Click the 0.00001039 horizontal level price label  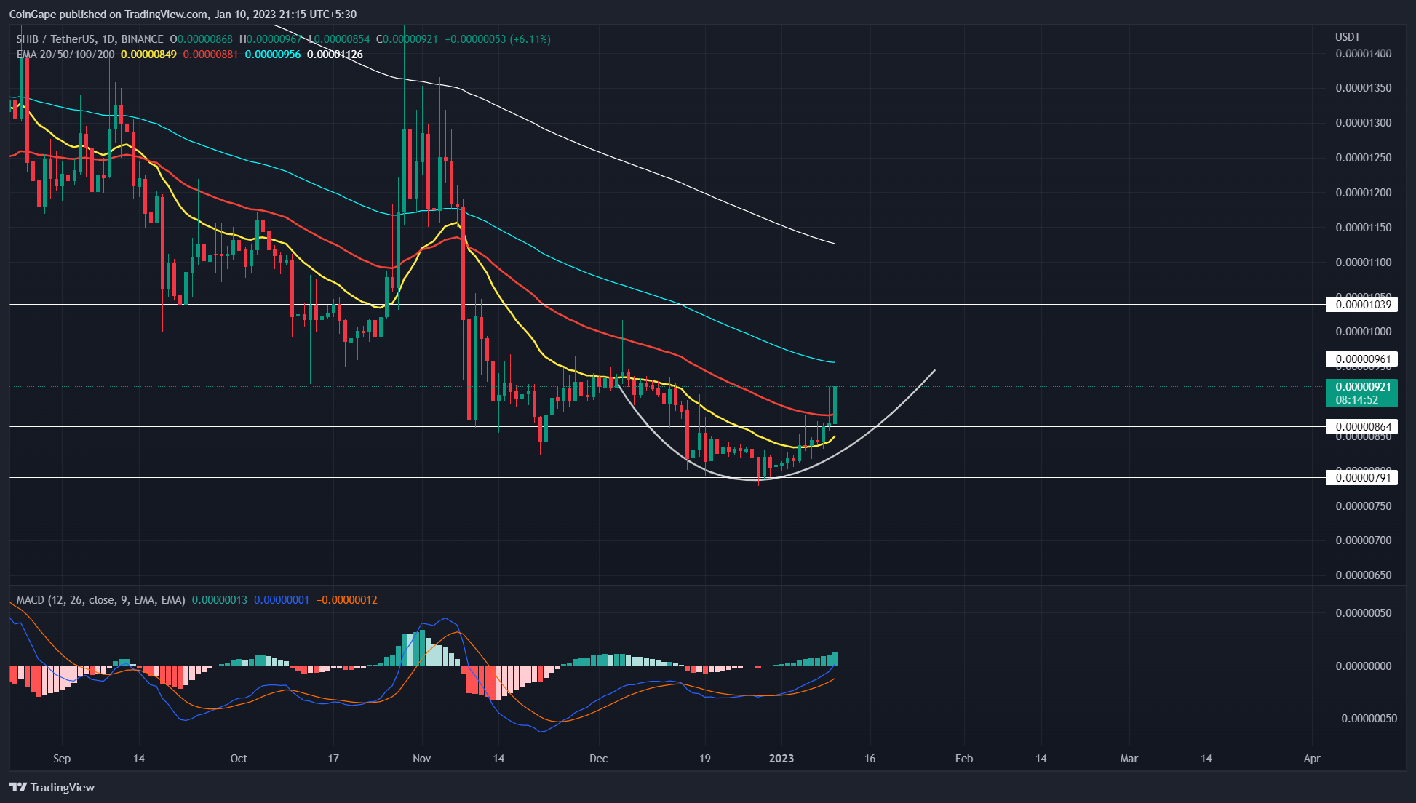1362,304
